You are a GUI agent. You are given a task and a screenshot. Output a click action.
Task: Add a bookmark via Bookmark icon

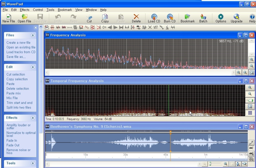[187, 18]
